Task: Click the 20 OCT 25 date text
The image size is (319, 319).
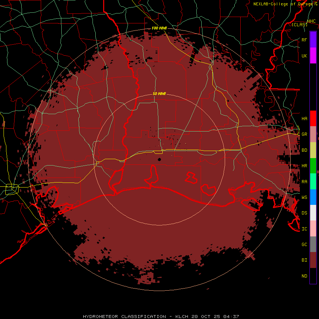Action: tap(206, 317)
